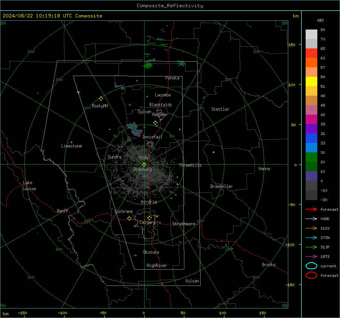Viewport: 340px width, 318px height.
Task: Click the Limestone location label
Action: tap(71, 146)
